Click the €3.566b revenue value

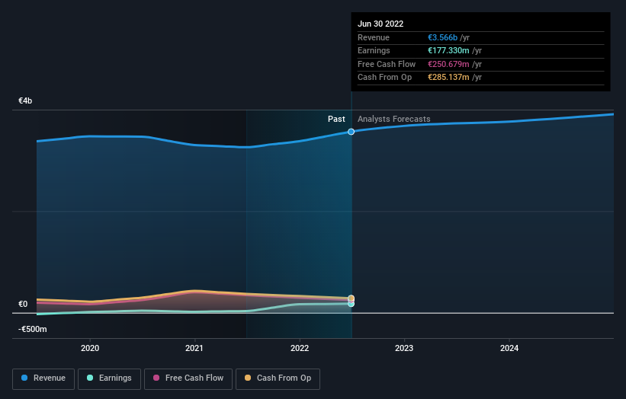pos(443,37)
